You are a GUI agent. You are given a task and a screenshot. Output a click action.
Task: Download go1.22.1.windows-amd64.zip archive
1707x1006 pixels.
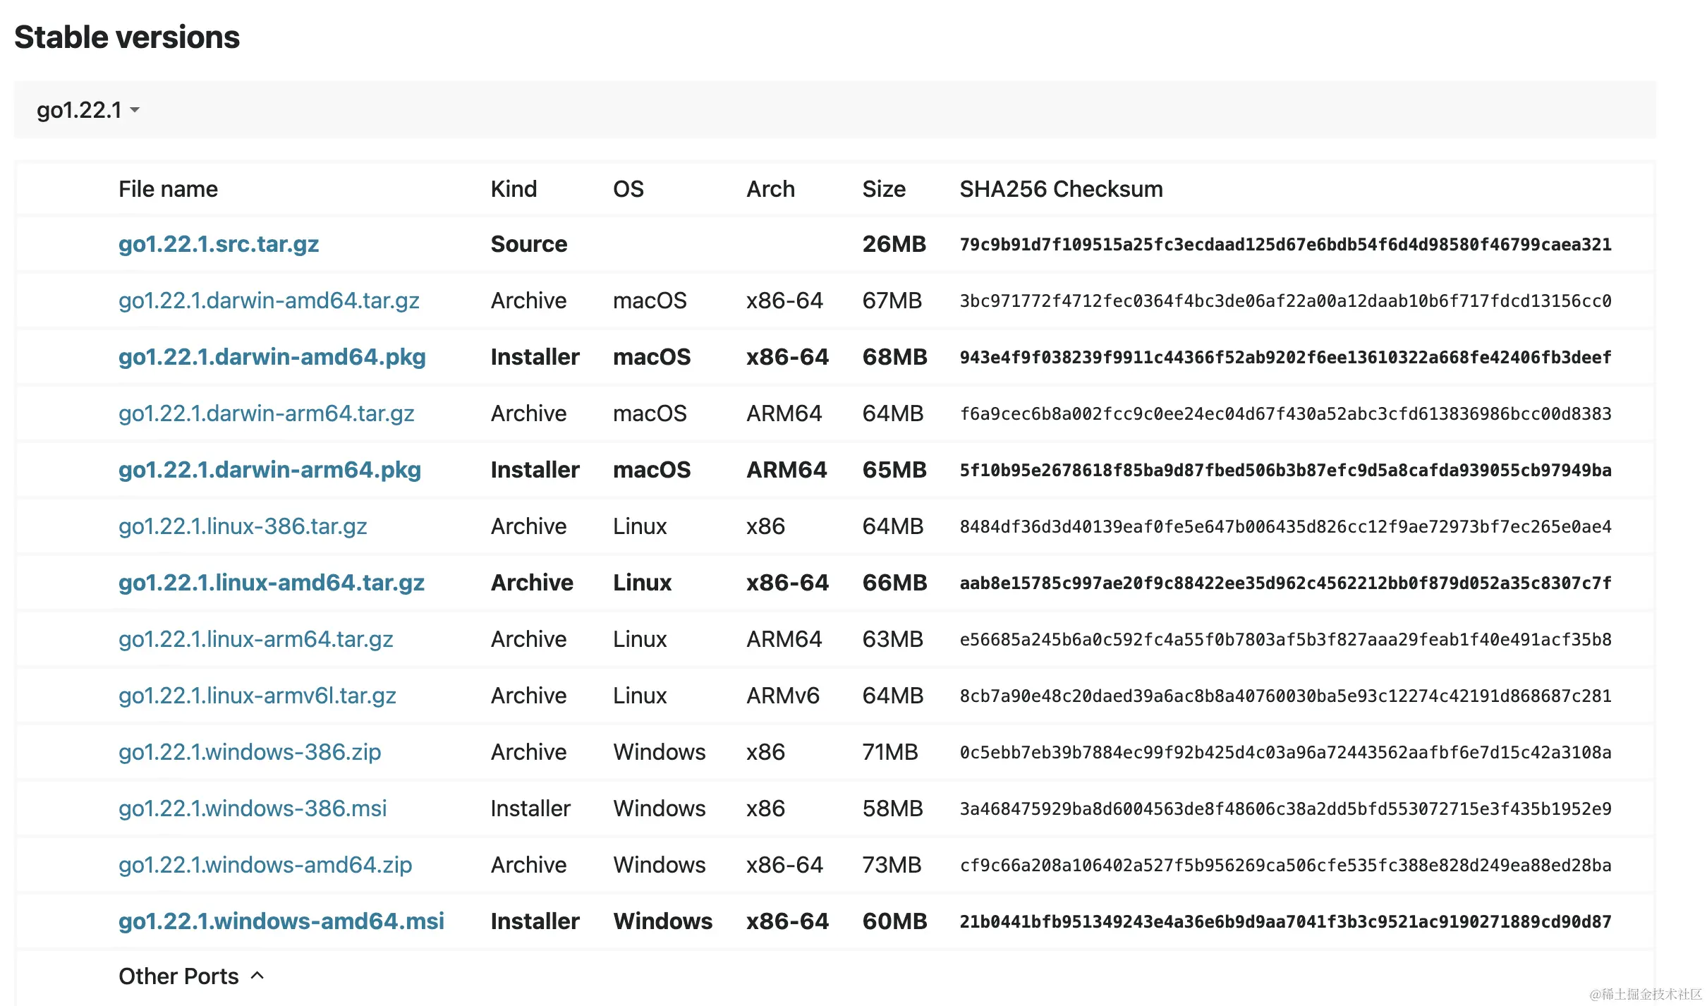point(265,865)
